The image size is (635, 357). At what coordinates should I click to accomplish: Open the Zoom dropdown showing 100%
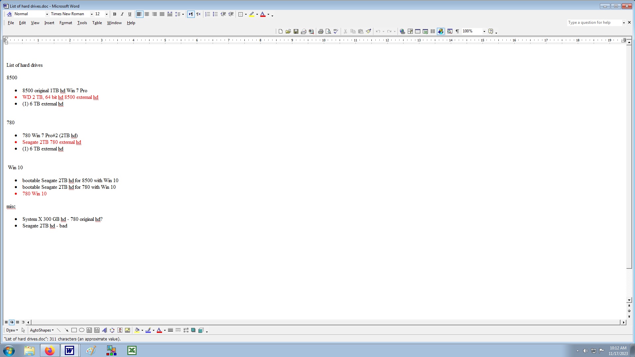coord(484,31)
